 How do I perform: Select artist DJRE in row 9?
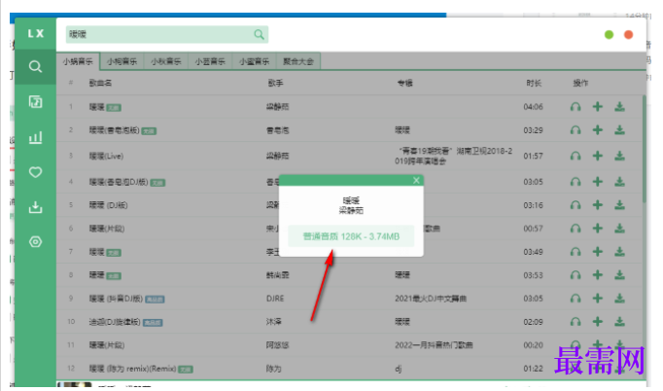[275, 299]
